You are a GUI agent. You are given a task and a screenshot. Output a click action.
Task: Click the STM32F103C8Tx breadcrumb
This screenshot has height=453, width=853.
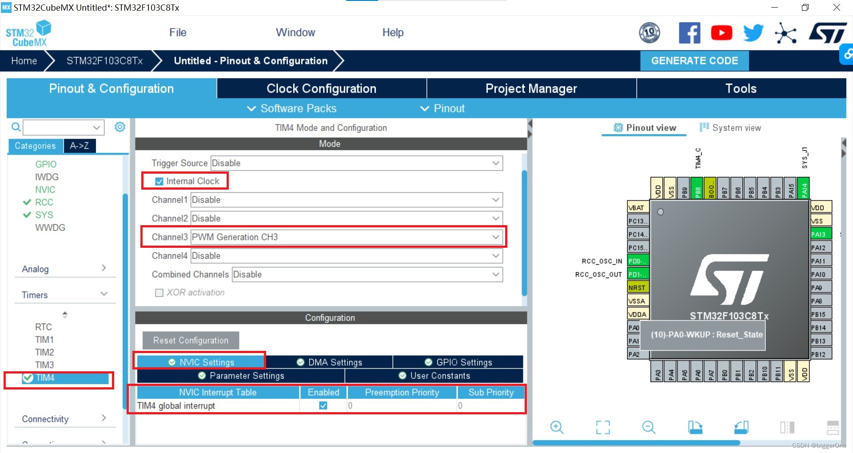pos(105,61)
